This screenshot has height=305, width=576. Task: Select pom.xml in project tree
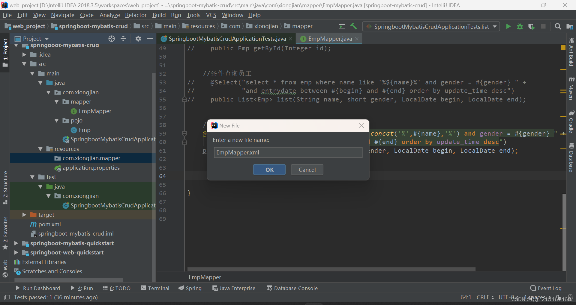tap(49, 224)
